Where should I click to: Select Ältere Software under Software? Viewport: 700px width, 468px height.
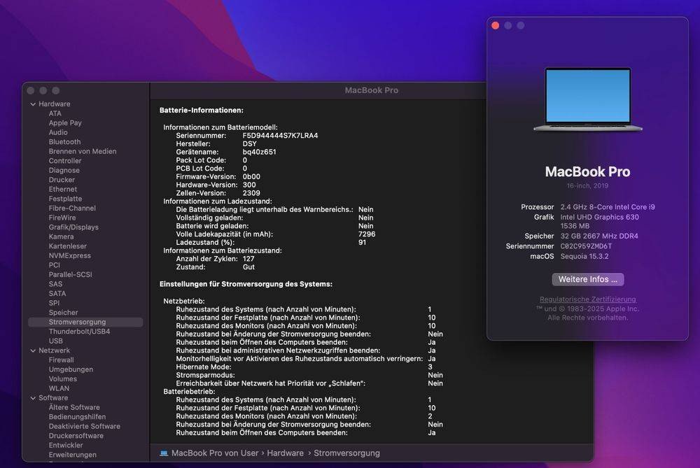coord(74,407)
